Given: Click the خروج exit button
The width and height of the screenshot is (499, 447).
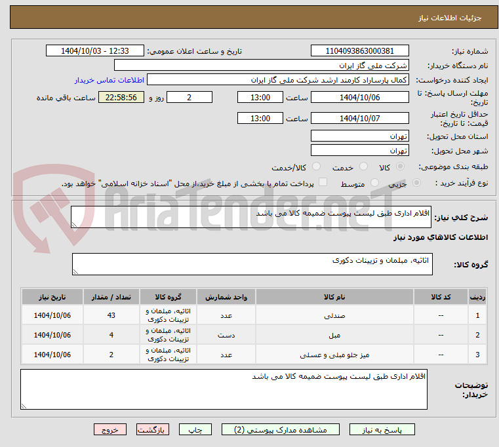Looking at the screenshot, I should point(110,430).
